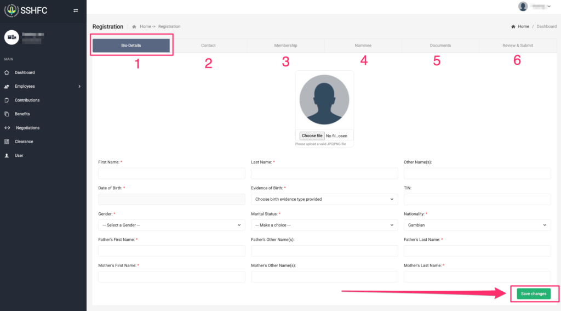Switch to the Contact tab

click(208, 46)
